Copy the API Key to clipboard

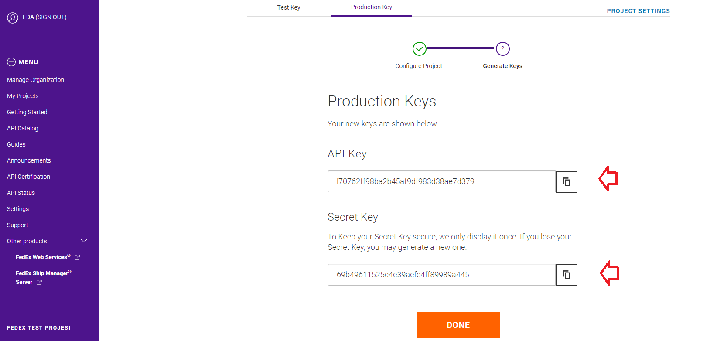pos(566,182)
